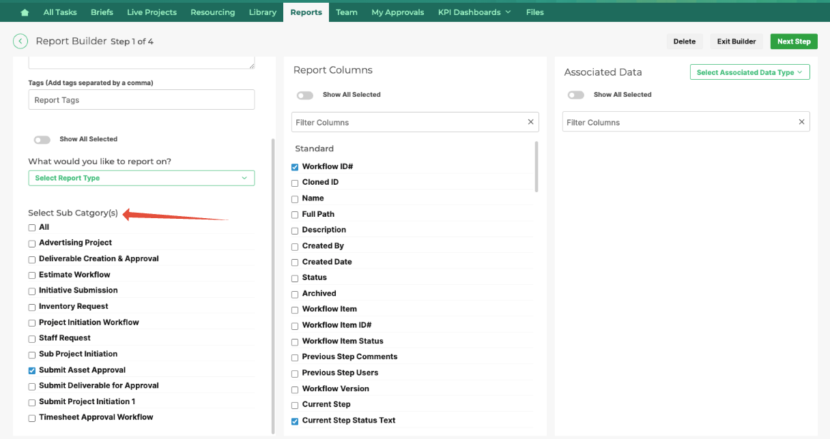The width and height of the screenshot is (830, 439).
Task: Focus the Report Tags input field
Action: (x=141, y=100)
